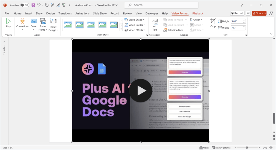The width and height of the screenshot is (276, 150).
Task: Play the video using center play button
Action: click(140, 91)
